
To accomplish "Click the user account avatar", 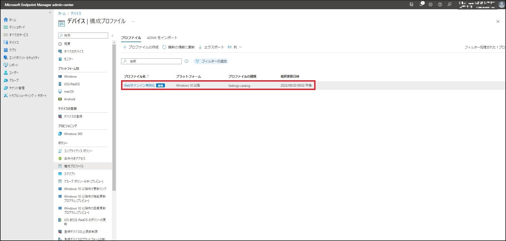I will point(502,4).
